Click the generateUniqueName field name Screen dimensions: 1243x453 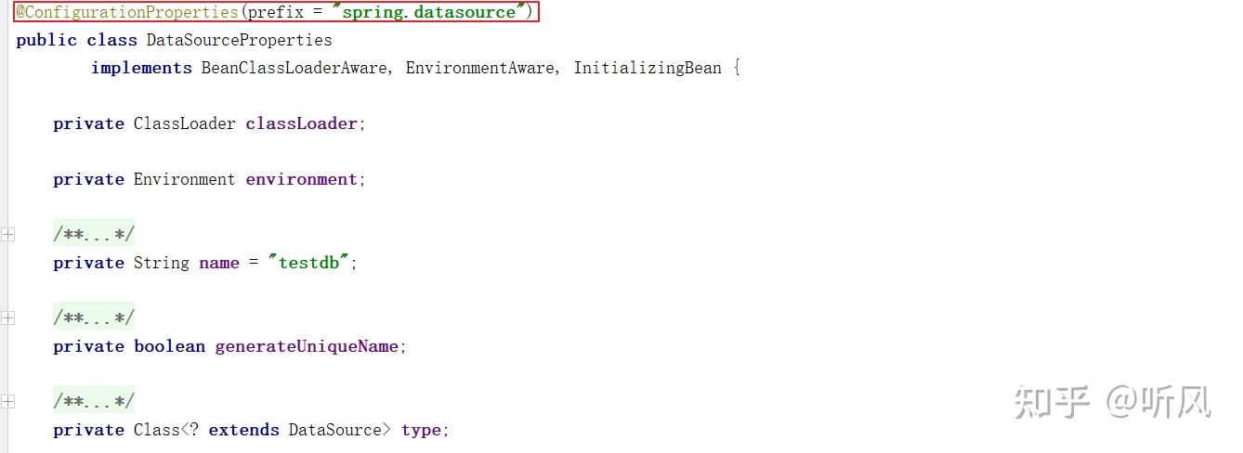307,346
